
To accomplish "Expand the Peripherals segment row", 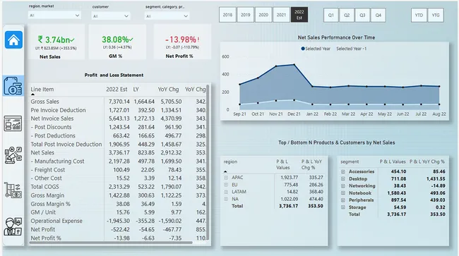I will click(343, 200).
